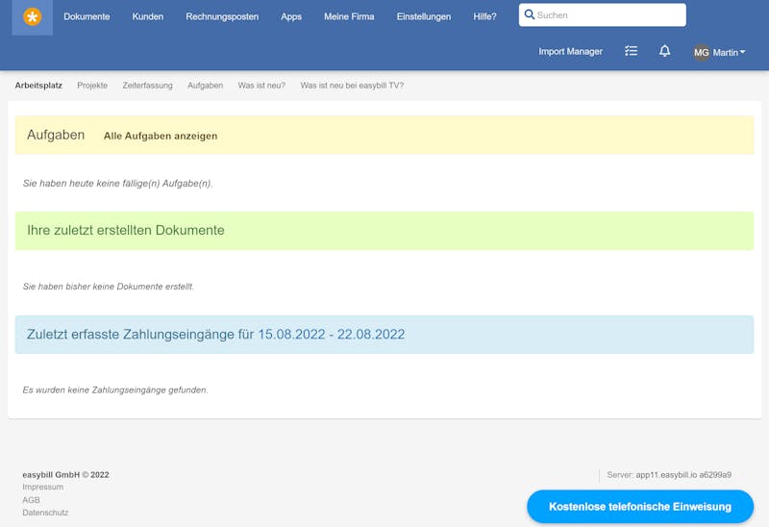Expand the Martin account dropdown
This screenshot has height=527, width=769.
click(x=730, y=52)
